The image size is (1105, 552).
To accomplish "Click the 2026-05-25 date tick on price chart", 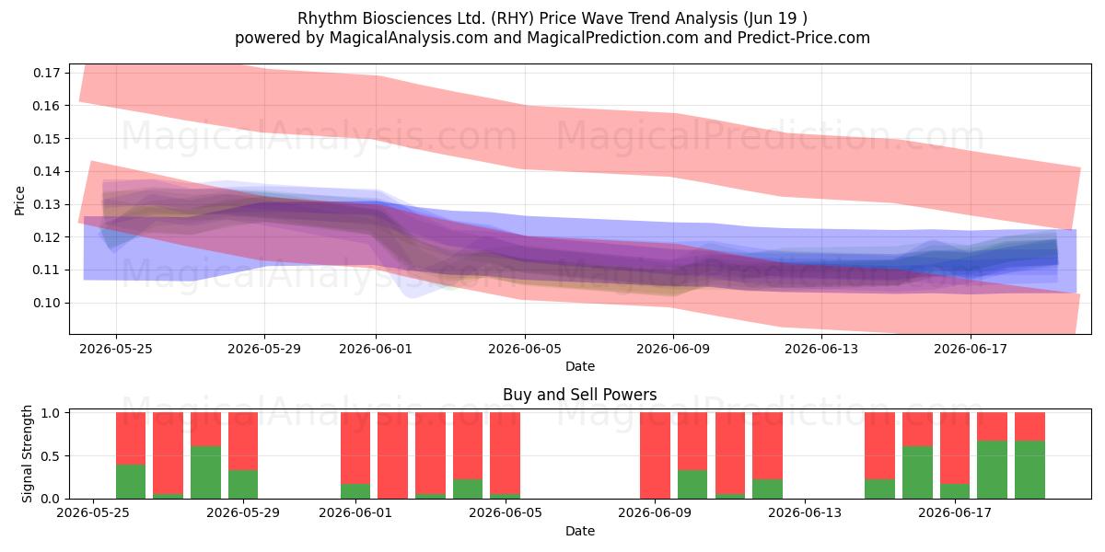I will (x=115, y=349).
